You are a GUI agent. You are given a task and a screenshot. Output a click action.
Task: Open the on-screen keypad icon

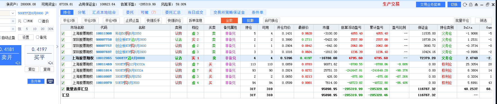(50, 81)
